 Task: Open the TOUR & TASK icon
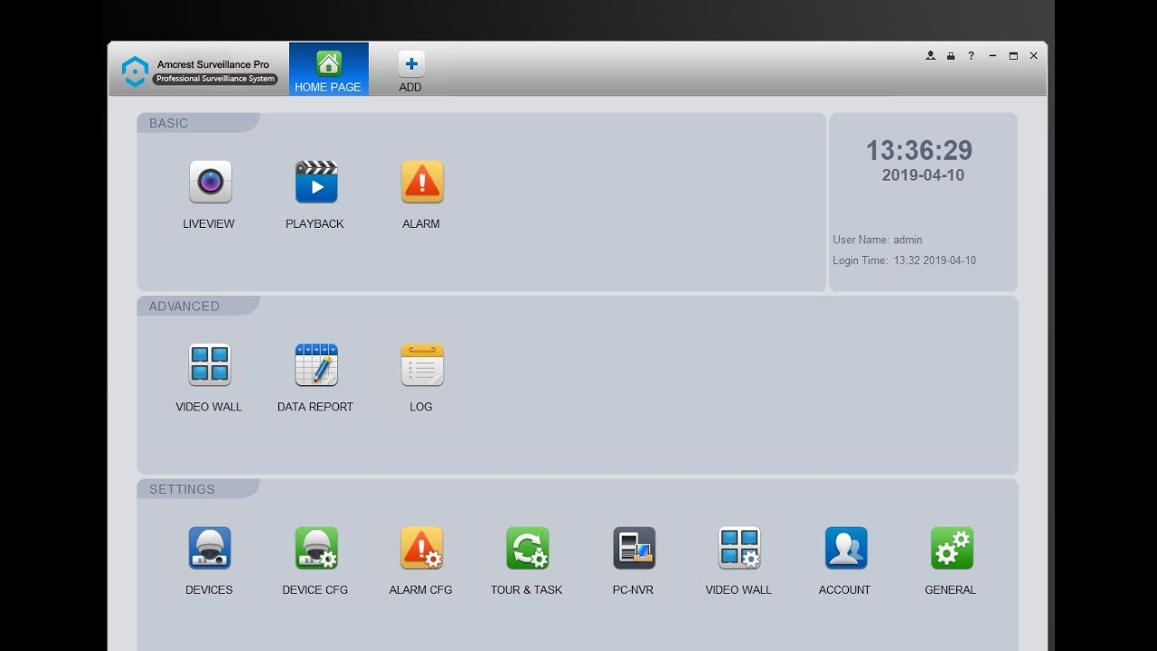(x=528, y=548)
